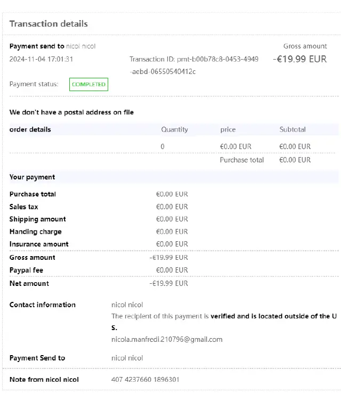Click the large -€19.99 EUR gross amount
The image size is (341, 394).
coord(299,59)
